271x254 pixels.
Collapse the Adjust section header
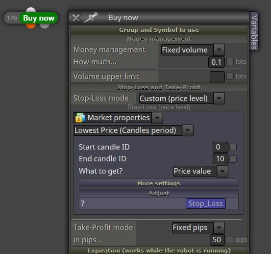click(x=159, y=193)
